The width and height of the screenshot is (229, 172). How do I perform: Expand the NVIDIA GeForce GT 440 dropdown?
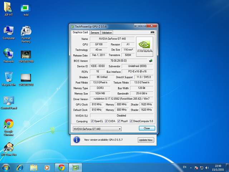coord(119,129)
